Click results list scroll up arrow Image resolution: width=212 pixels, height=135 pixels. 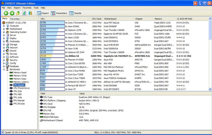click(x=210, y=18)
